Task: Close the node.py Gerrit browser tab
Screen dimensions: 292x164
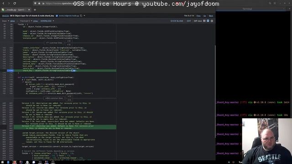Action: click(29, 10)
